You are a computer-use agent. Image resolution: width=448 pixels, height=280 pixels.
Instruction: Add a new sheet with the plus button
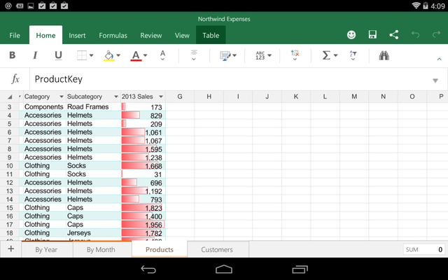(x=11, y=249)
